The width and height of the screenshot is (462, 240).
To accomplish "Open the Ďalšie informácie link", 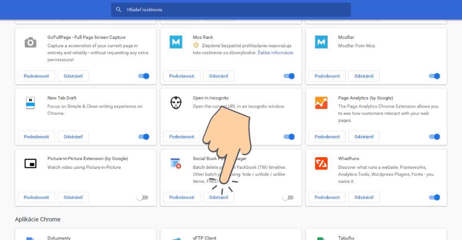I will tap(275, 53).
